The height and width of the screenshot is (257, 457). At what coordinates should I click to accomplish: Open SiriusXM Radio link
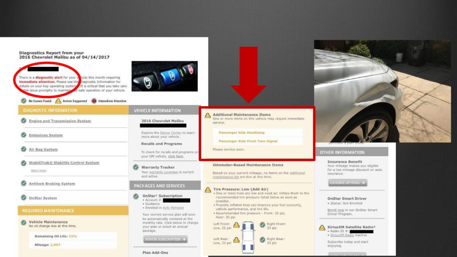tap(342, 235)
